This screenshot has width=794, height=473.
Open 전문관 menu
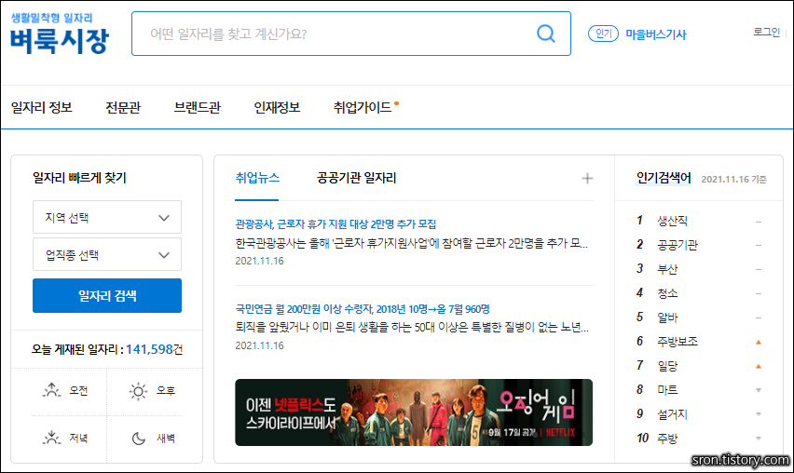click(122, 107)
